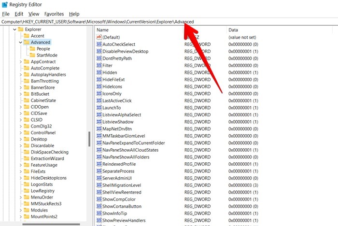Select the NavPaneExpandToCurrentFolder value name
Viewport: 338px width, 226px height.
[134, 143]
